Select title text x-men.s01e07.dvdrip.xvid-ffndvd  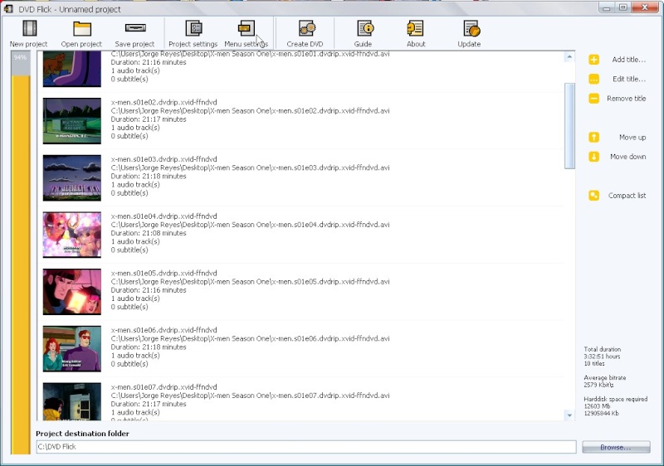click(164, 387)
